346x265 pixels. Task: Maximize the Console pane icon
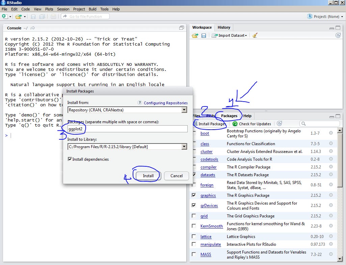(182, 28)
